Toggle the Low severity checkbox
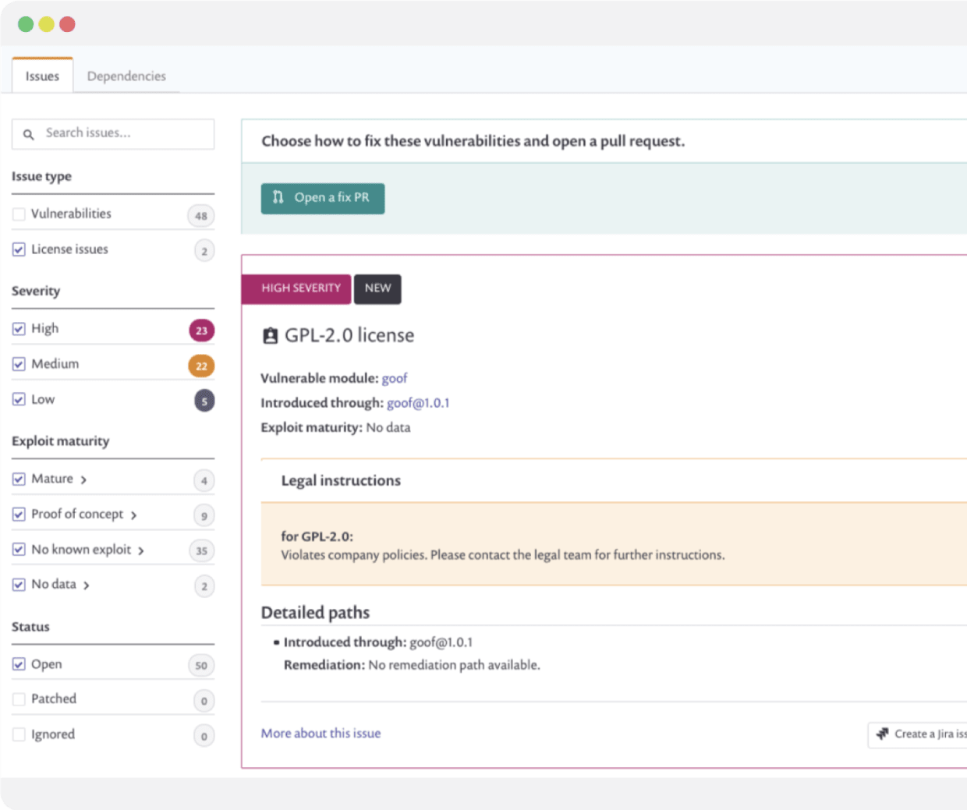Screen dimensions: 967x810 point(19,399)
